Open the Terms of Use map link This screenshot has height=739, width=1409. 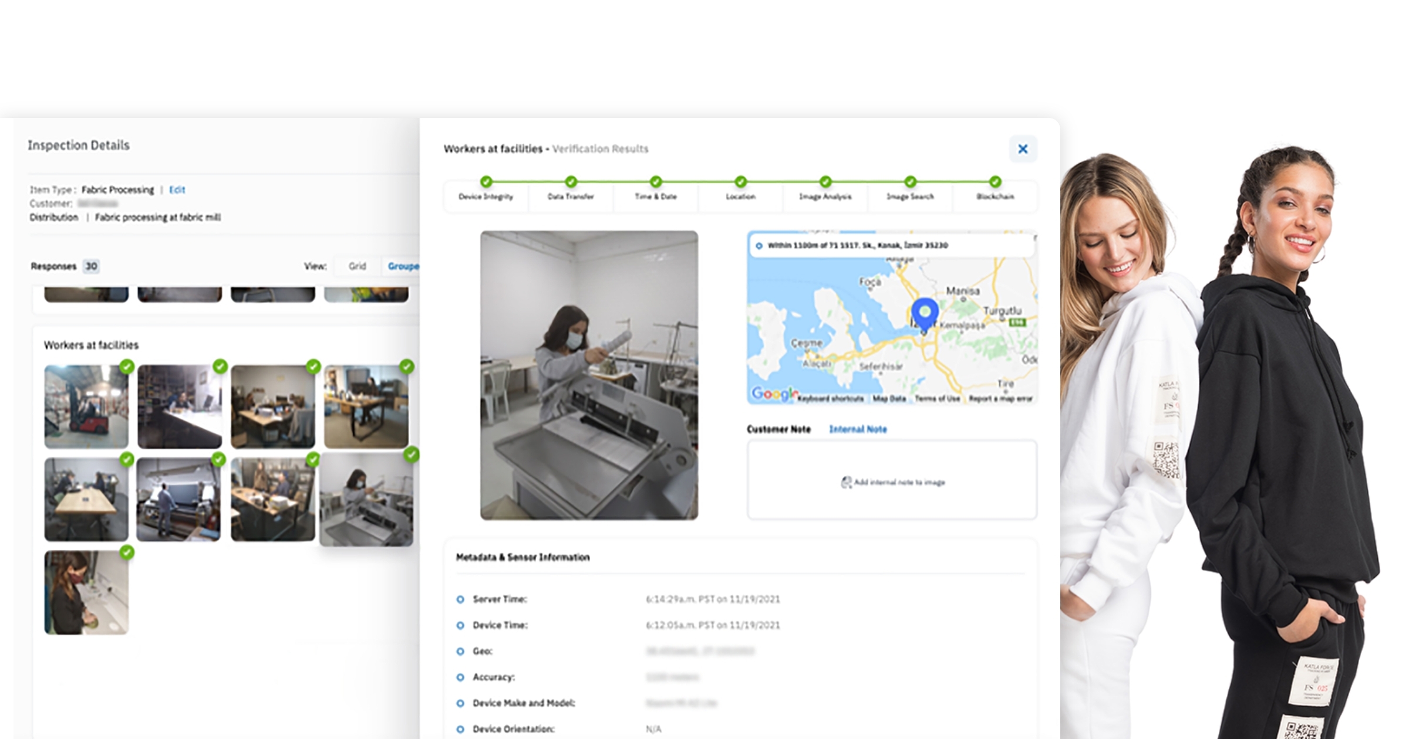937,399
